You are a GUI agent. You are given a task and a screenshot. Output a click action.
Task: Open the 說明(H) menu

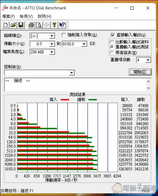click(x=44, y=16)
